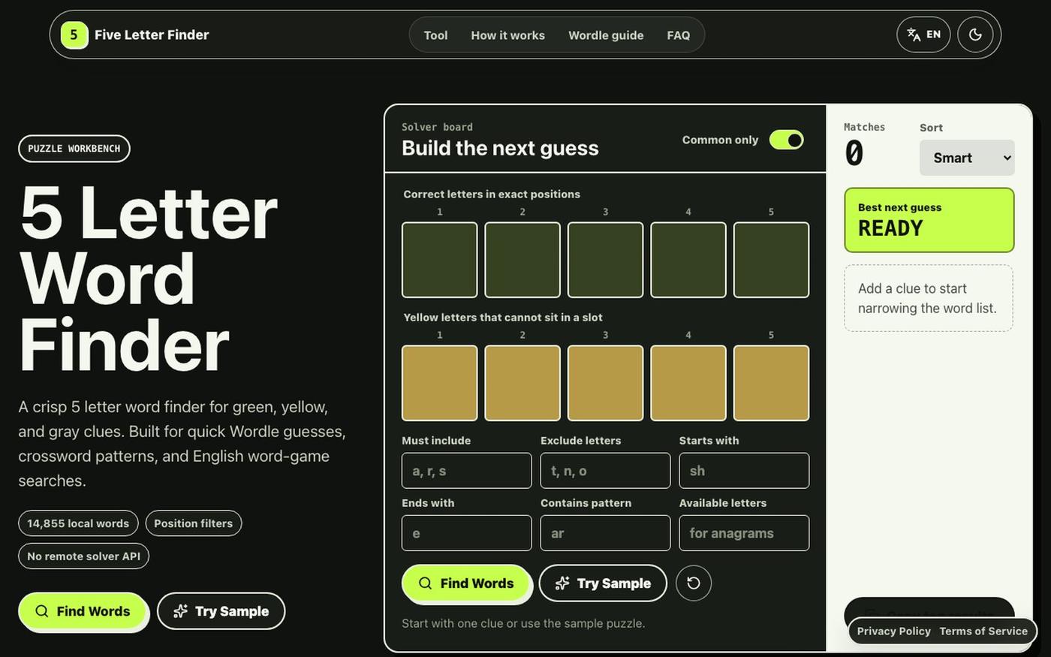Click the PUZZLE WORKBENCH badge
The image size is (1051, 657).
tap(74, 149)
